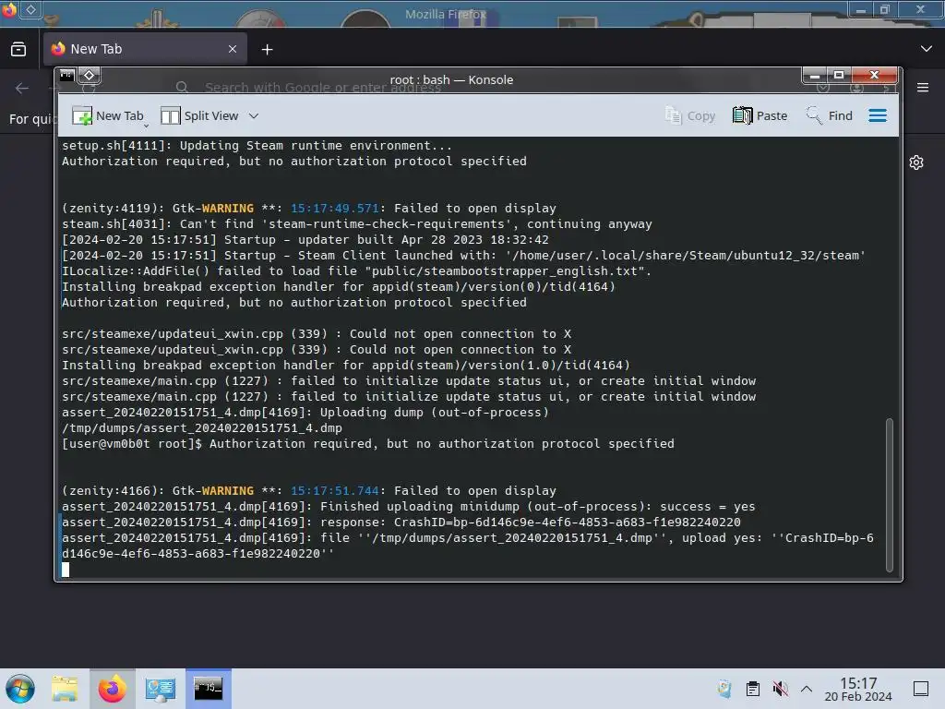Viewport: 945px width, 709px height.
Task: Click Firefox back arrow button
Action: (22, 88)
